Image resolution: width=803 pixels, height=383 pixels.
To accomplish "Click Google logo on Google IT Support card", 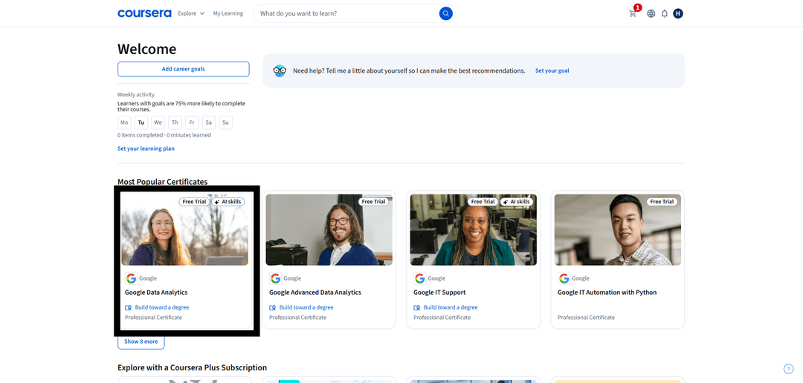I will click(x=420, y=278).
